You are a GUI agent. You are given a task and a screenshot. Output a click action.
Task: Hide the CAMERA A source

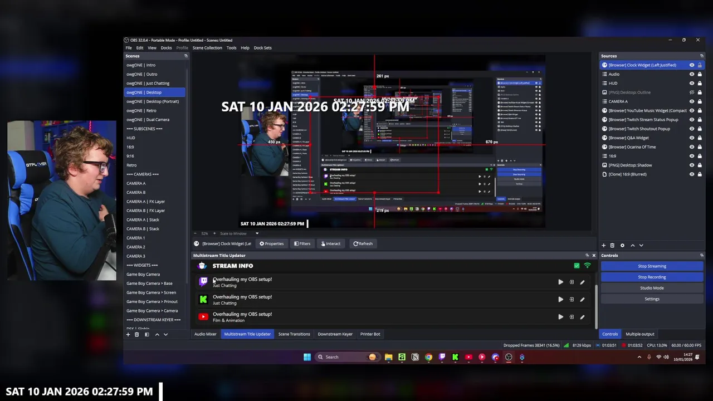(x=692, y=101)
